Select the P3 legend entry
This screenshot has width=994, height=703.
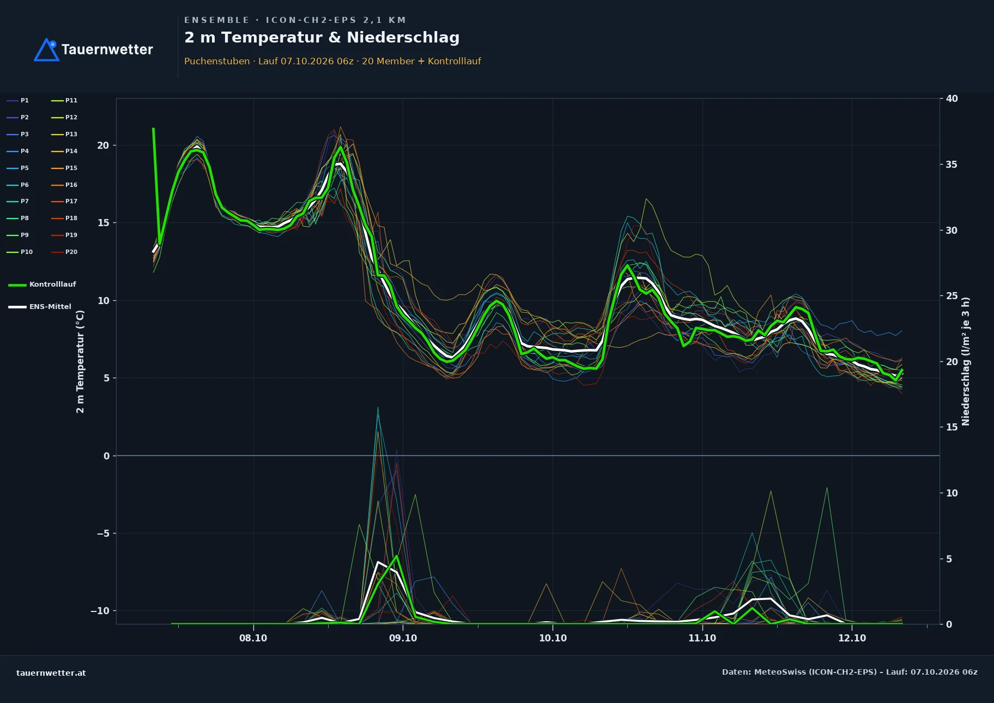[x=18, y=134]
